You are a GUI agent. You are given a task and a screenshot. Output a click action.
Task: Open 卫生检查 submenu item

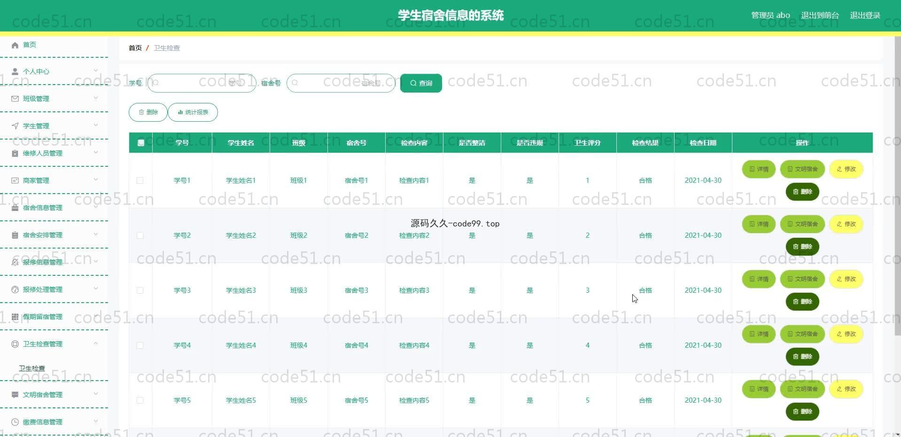click(x=32, y=368)
